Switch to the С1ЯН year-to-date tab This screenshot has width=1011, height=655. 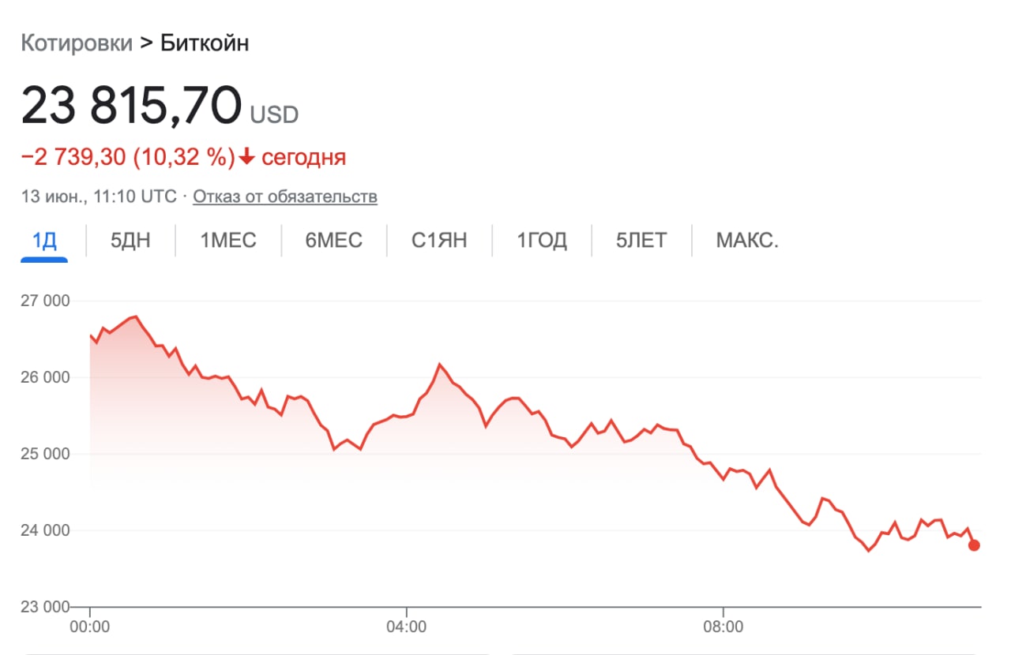pyautogui.click(x=439, y=240)
